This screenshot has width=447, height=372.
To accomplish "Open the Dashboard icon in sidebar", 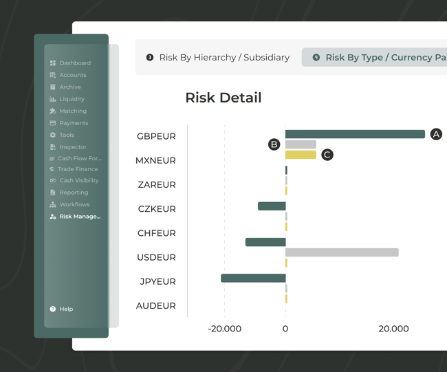I will click(53, 63).
